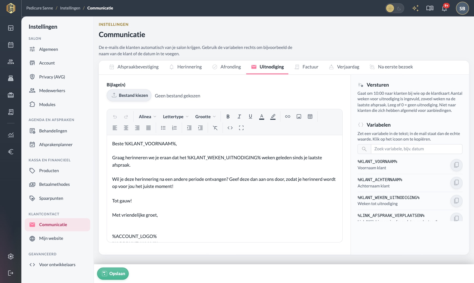Create a bulleted list
474x283 pixels.
tap(163, 128)
